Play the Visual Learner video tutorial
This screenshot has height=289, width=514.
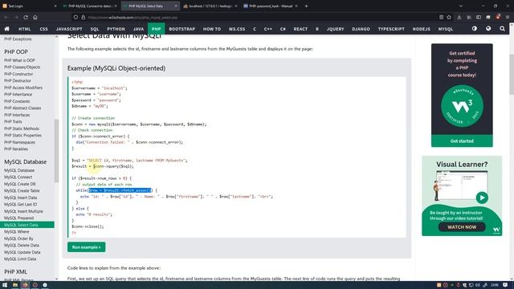(x=482, y=197)
